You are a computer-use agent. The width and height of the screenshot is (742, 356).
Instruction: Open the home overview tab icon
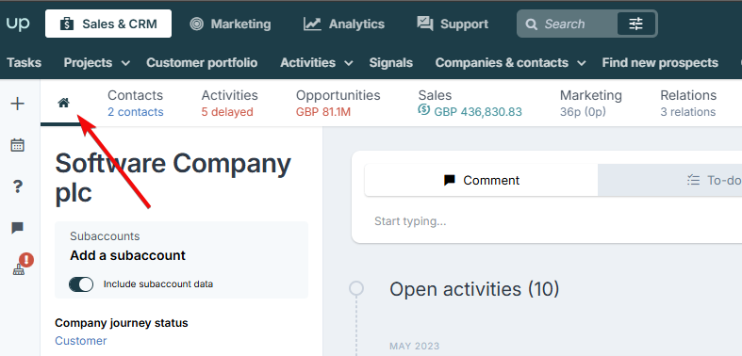coord(64,103)
